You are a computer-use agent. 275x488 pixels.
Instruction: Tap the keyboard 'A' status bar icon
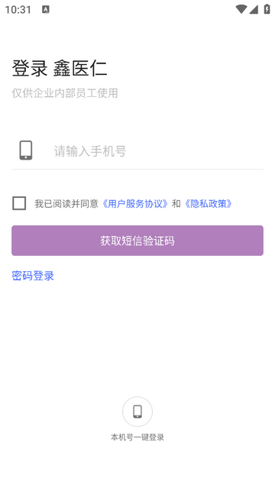pos(46,10)
